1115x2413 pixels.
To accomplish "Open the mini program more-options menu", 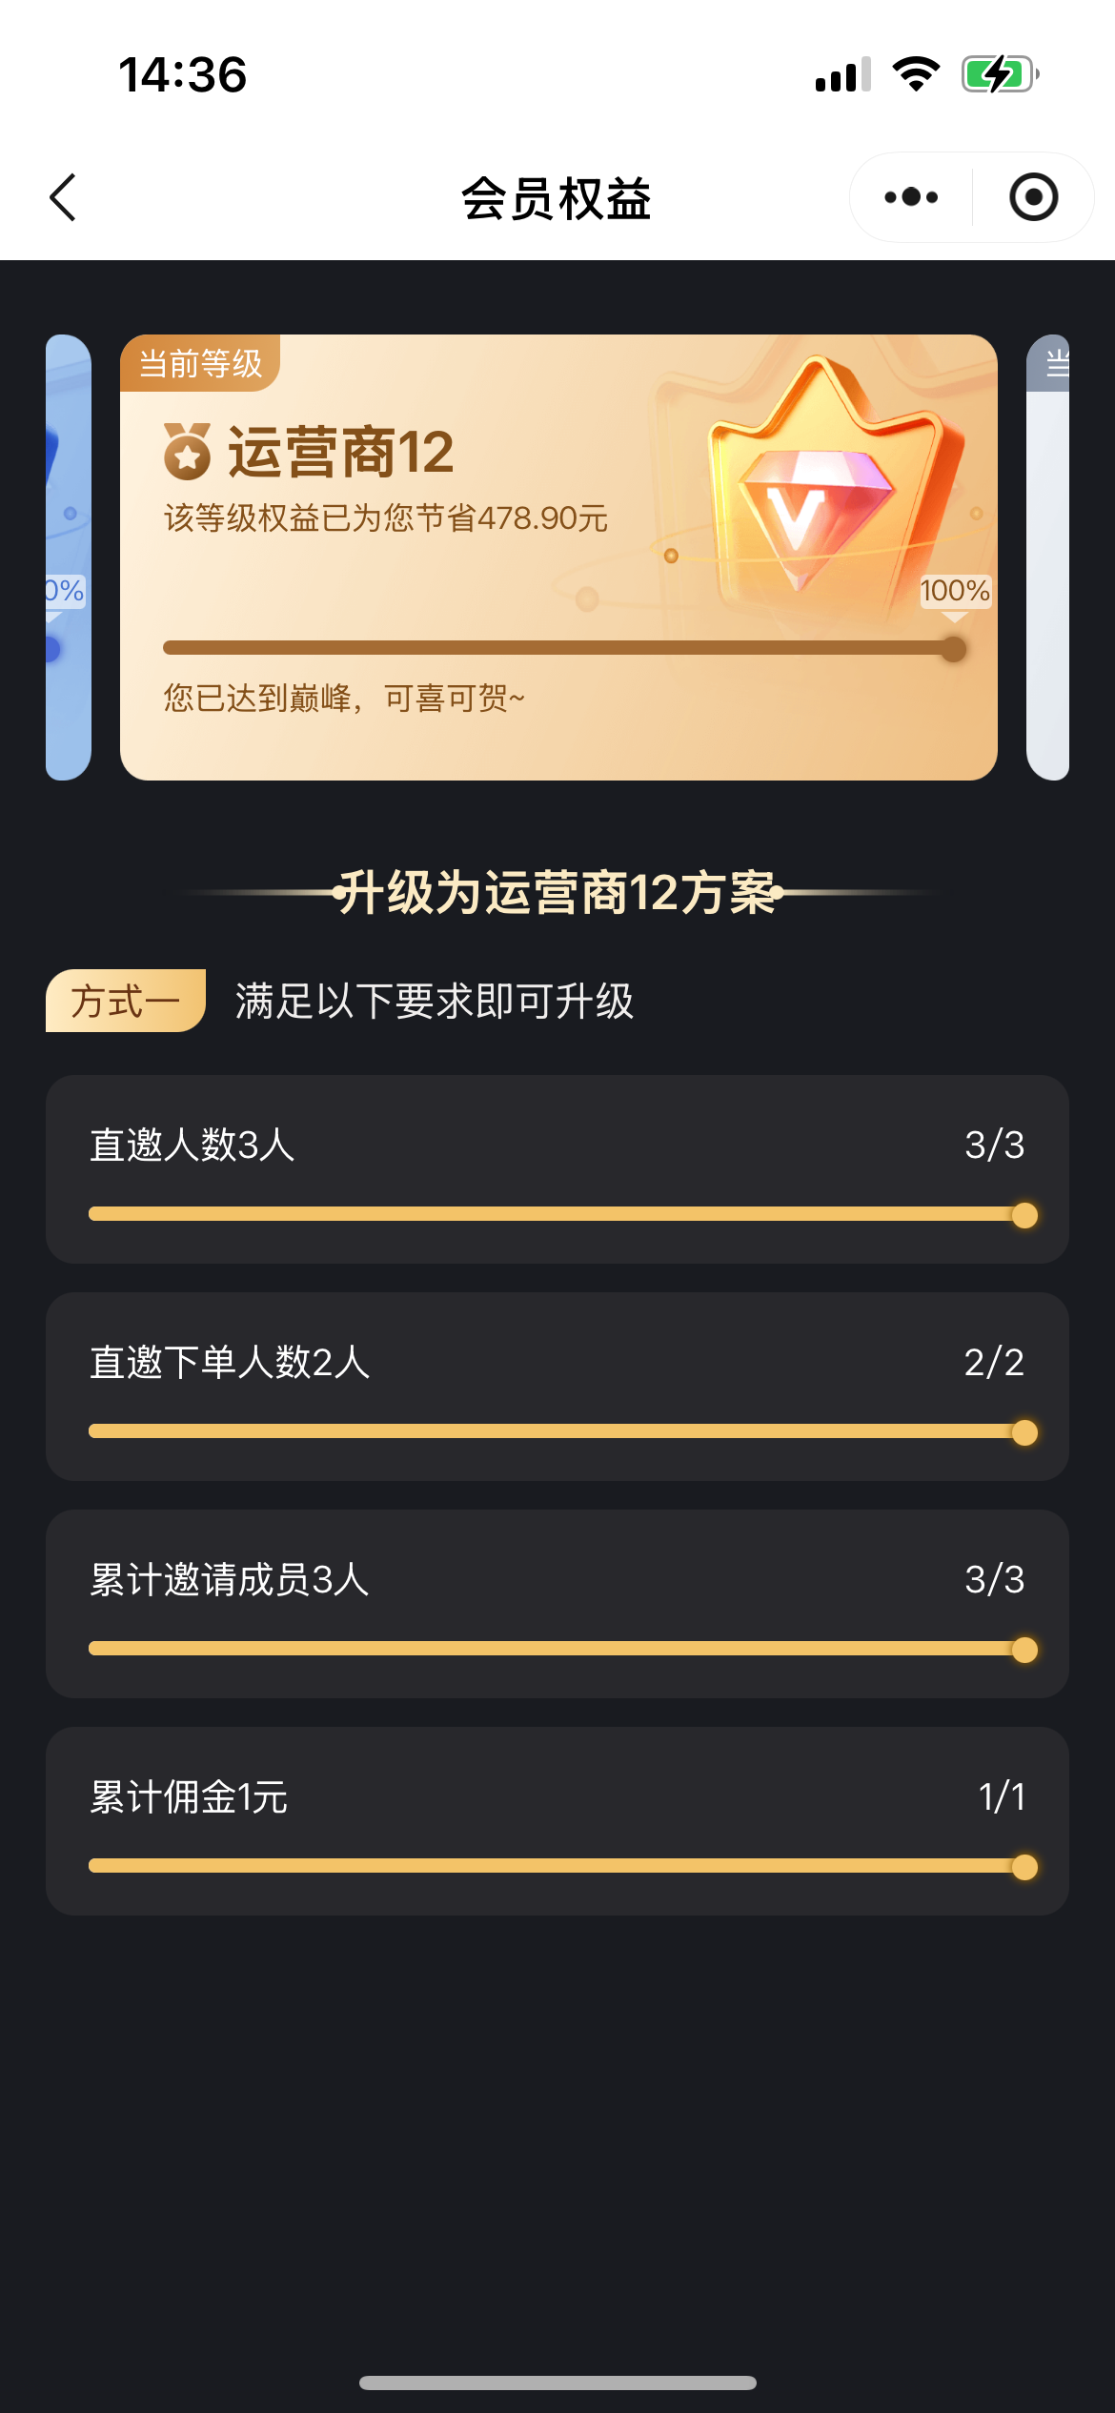I will pyautogui.click(x=911, y=198).
